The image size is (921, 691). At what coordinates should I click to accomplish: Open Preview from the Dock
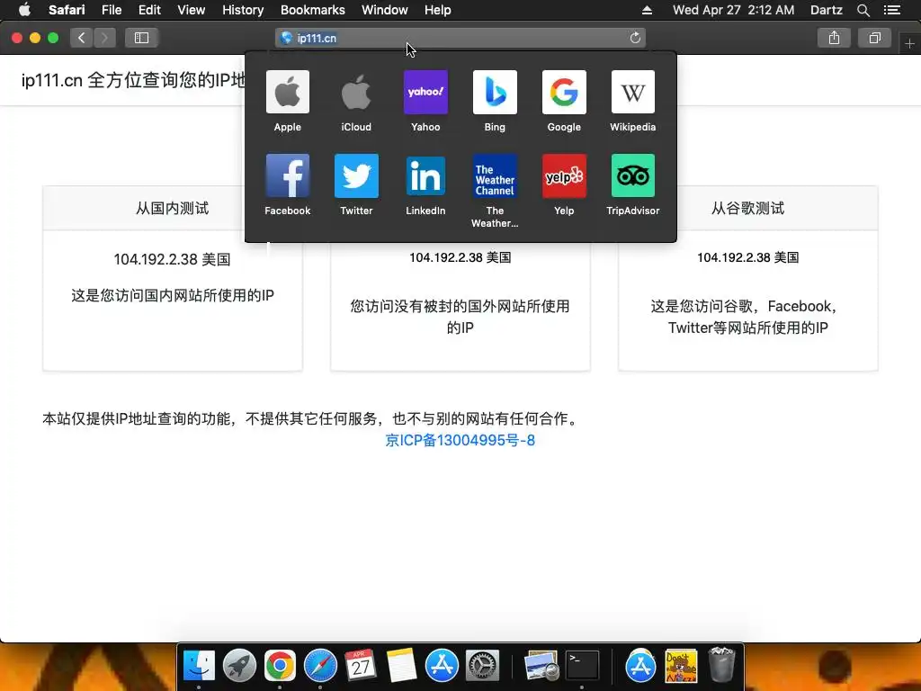click(541, 666)
